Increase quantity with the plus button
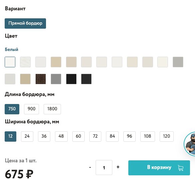Image resolution: width=195 pixels, height=180 pixels. click(x=118, y=167)
